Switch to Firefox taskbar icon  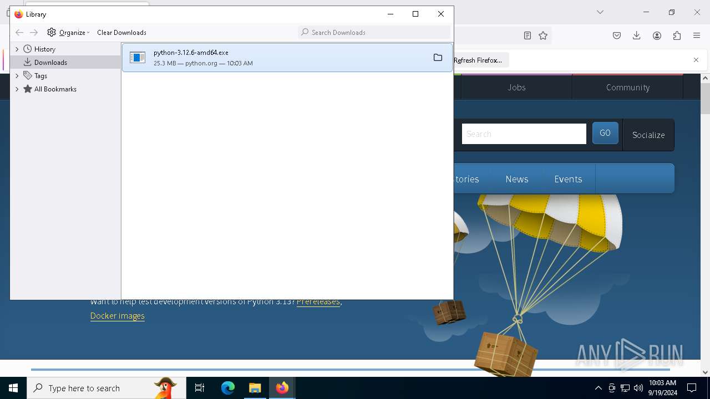coord(282,388)
